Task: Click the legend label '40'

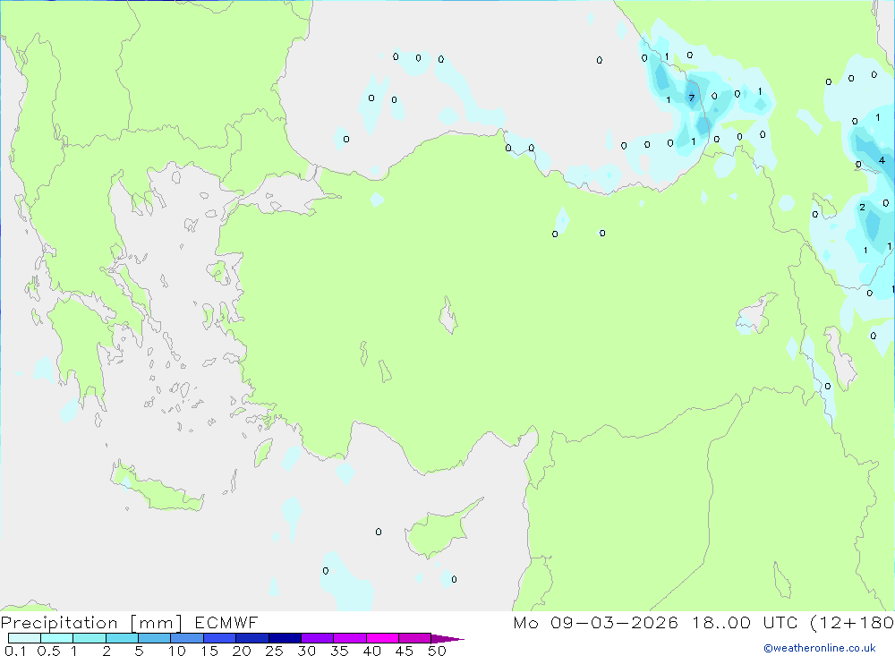Action: (x=371, y=651)
